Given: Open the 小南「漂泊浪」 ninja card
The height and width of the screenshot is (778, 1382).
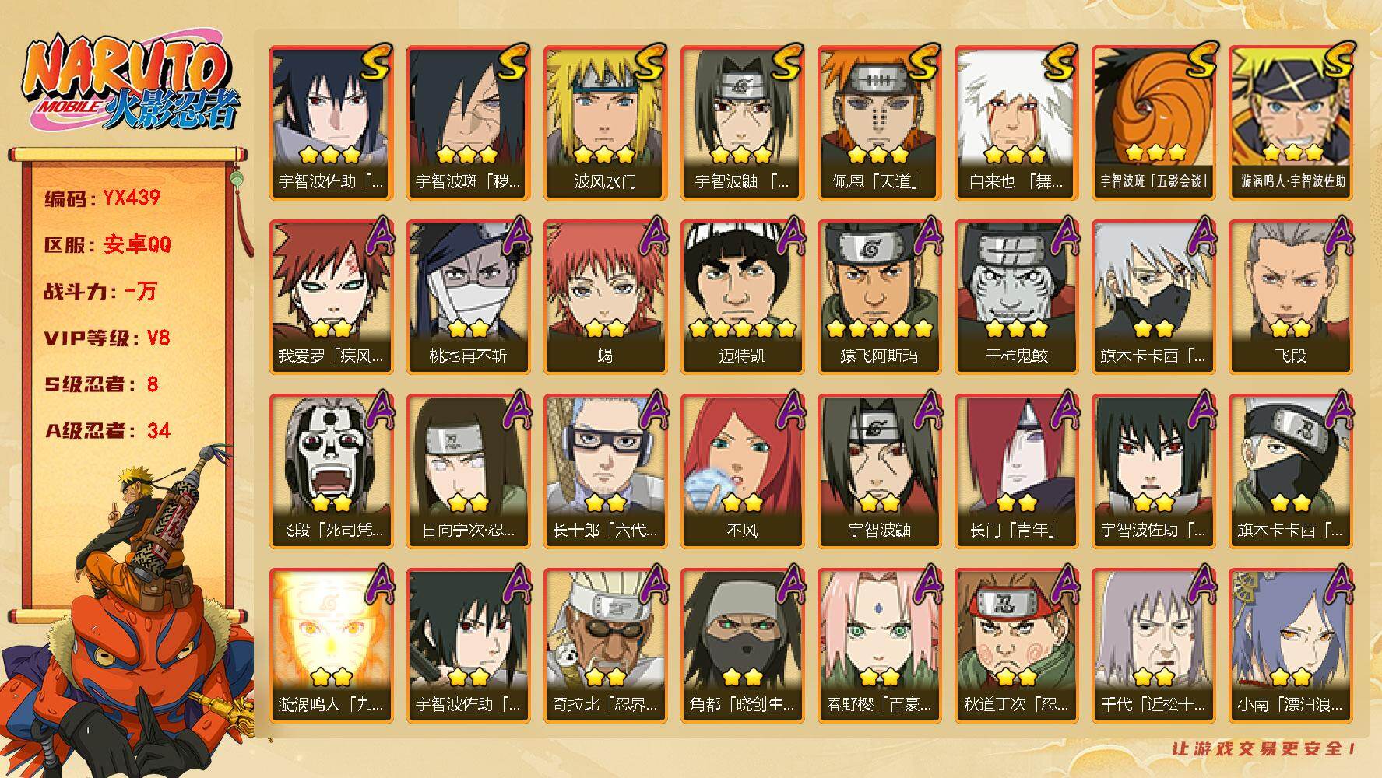Looking at the screenshot, I should [1290, 645].
